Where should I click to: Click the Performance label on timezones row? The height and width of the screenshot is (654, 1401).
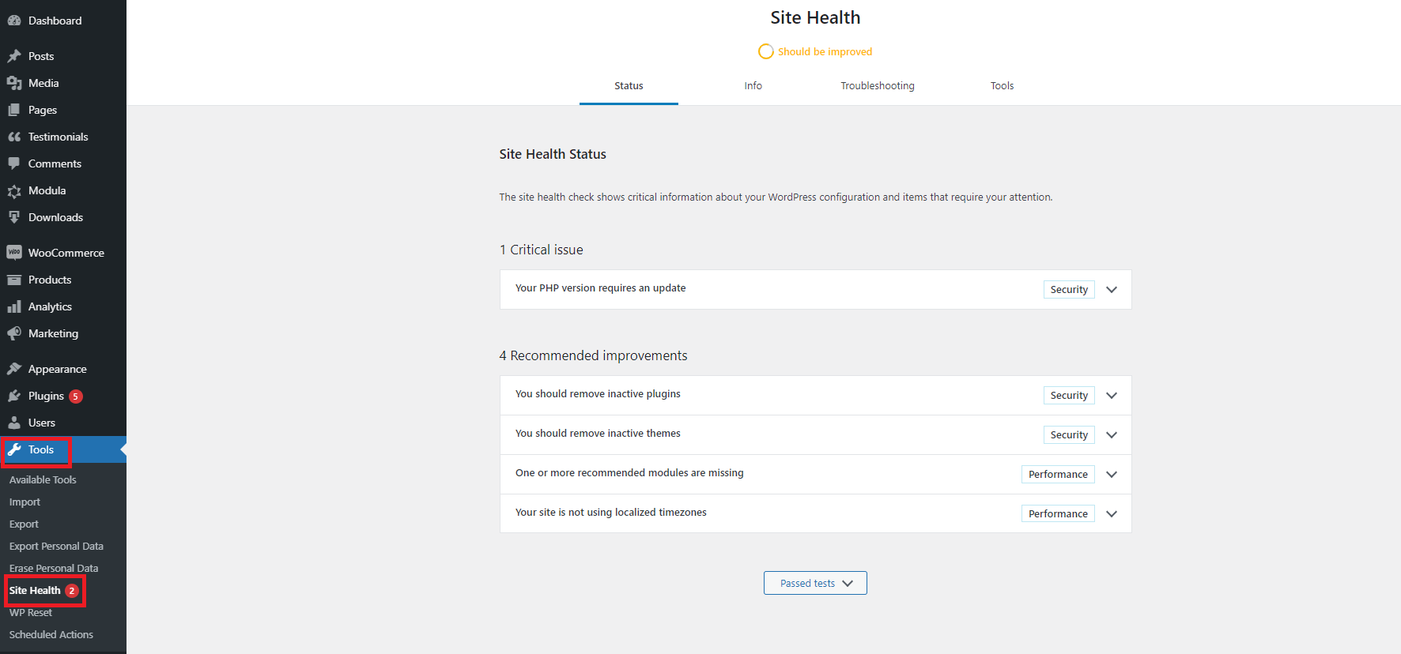[1058, 514]
